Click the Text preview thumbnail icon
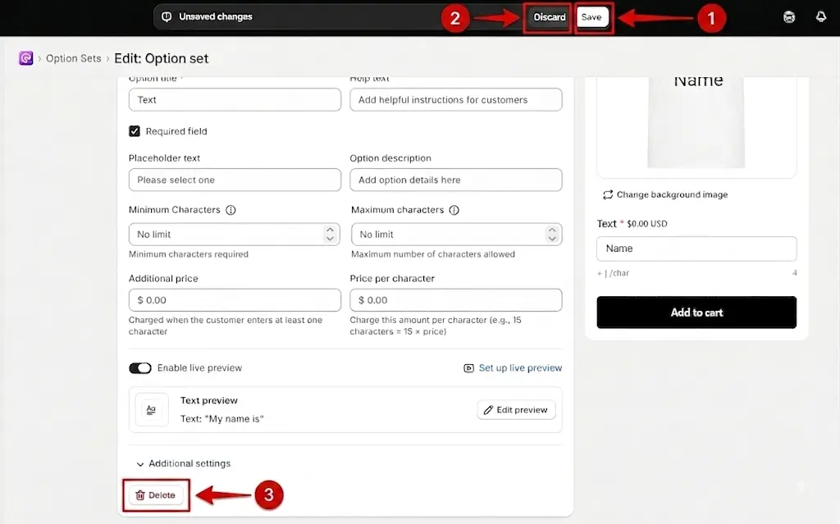The image size is (840, 524). pos(152,409)
